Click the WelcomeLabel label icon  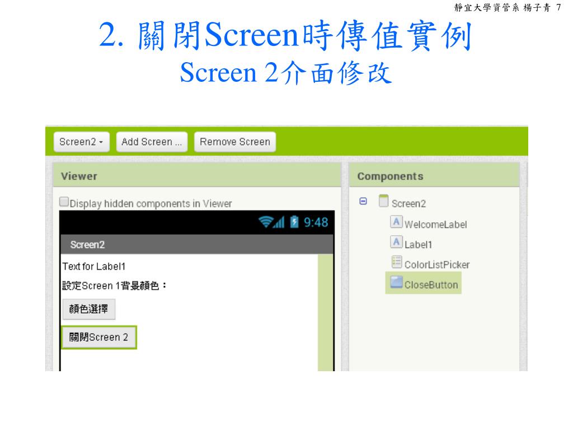pyautogui.click(x=396, y=222)
